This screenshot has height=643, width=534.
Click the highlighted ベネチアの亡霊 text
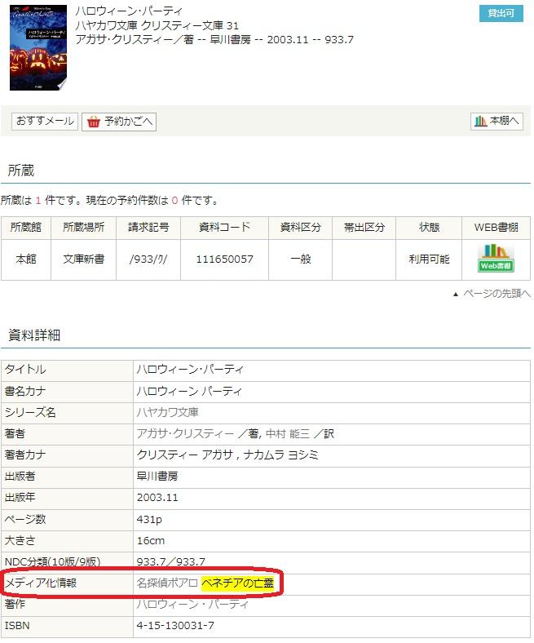click(x=237, y=583)
